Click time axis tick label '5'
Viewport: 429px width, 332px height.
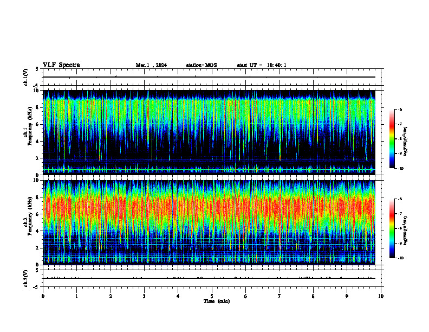[x=212, y=296]
